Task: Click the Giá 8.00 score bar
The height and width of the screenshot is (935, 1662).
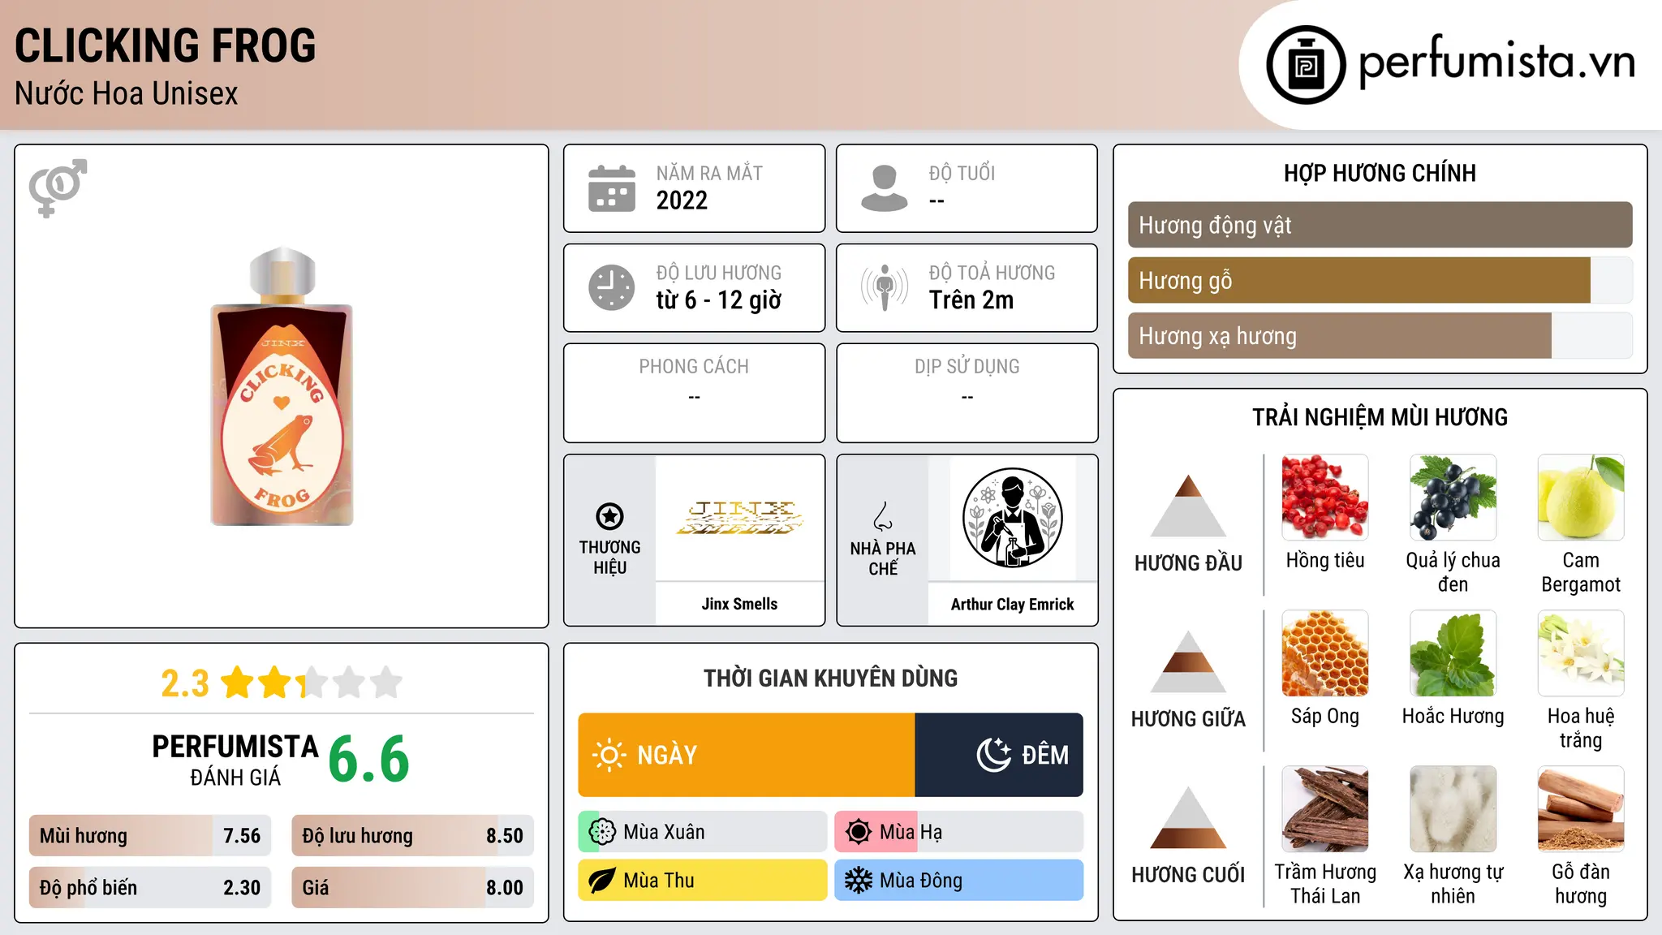Action: coord(412,887)
